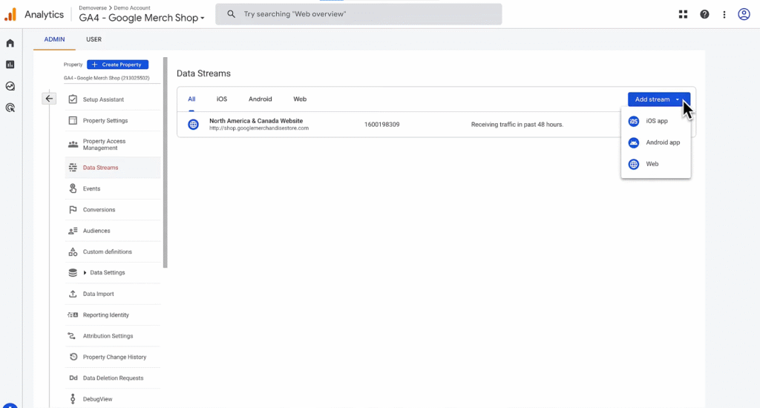This screenshot has height=408, width=760.
Task: Expand the Data Settings triangle
Action: click(85, 273)
